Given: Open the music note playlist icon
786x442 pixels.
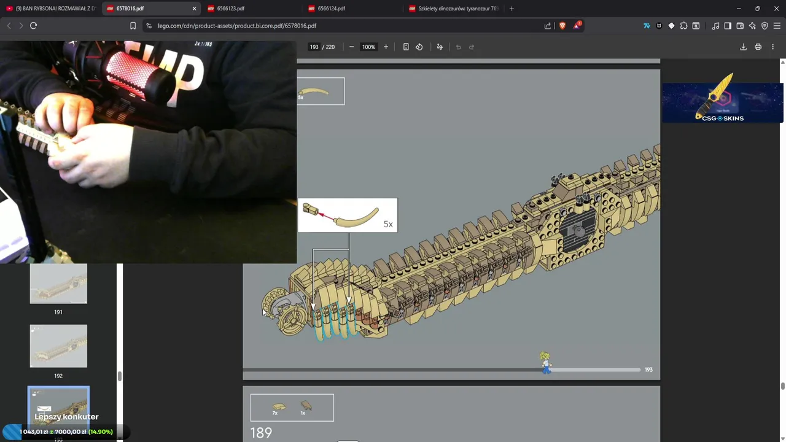Looking at the screenshot, I should (x=715, y=26).
